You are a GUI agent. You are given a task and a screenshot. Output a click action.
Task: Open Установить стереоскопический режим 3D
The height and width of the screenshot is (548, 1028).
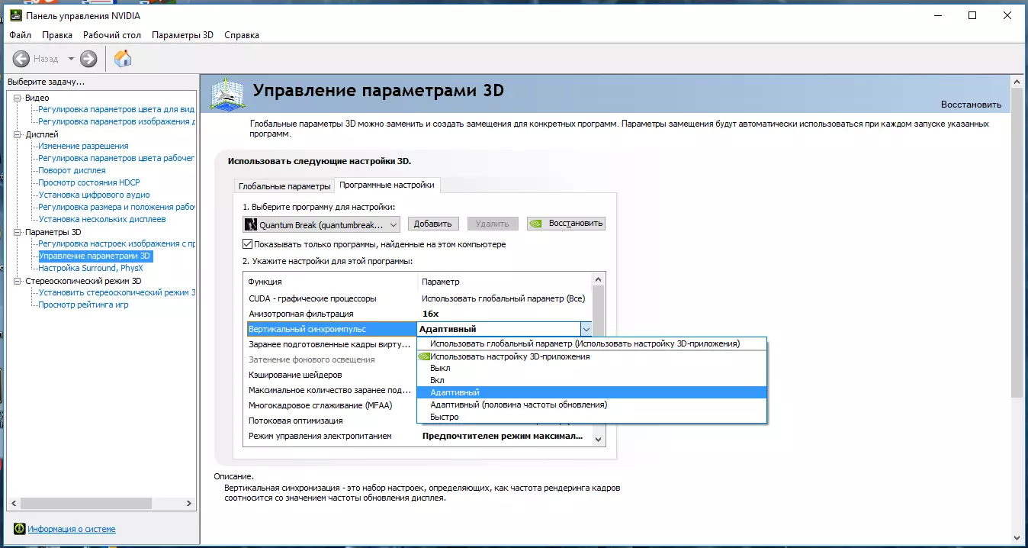tap(117, 292)
